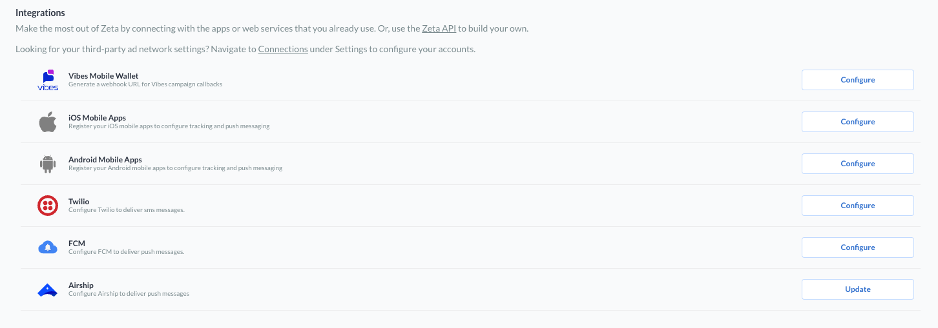Image resolution: width=938 pixels, height=328 pixels.
Task: Click the Apple iOS logo icon
Action: click(x=48, y=122)
